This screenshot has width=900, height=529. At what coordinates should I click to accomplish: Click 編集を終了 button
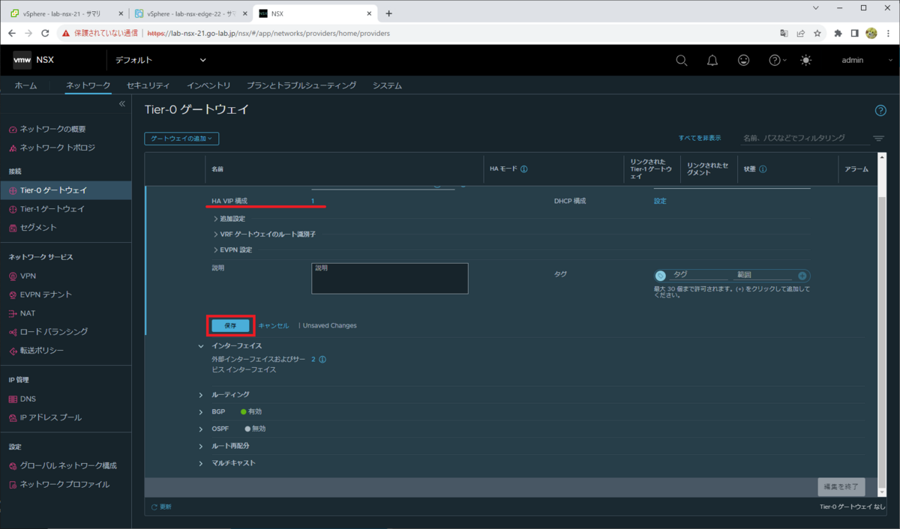[841, 487]
